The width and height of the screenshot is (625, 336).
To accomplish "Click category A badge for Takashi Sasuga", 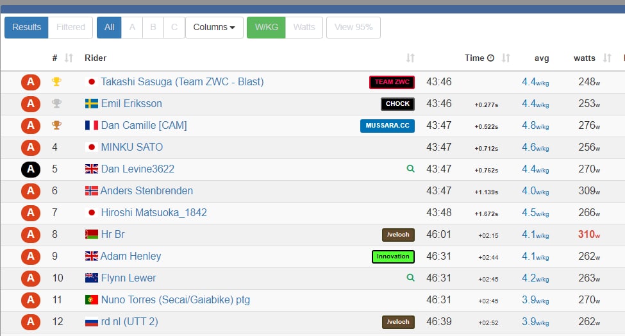I will tap(31, 82).
